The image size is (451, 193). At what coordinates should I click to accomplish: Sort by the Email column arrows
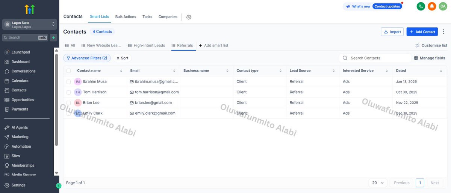click(174, 71)
